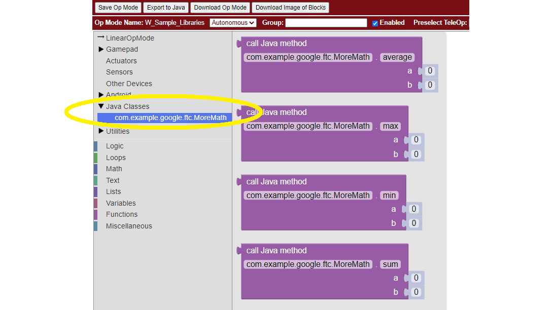
Task: Select the Variables blocks category
Action: pos(121,203)
